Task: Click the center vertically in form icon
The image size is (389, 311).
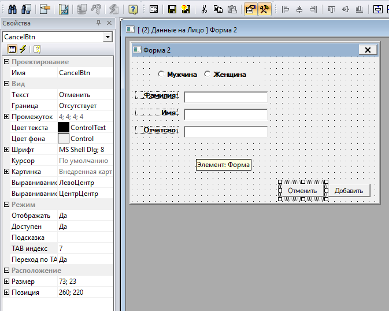Action: pyautogui.click(x=378, y=9)
